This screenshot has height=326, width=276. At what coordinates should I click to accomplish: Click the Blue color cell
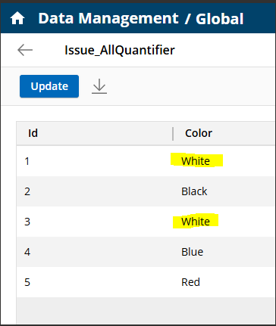[192, 252]
